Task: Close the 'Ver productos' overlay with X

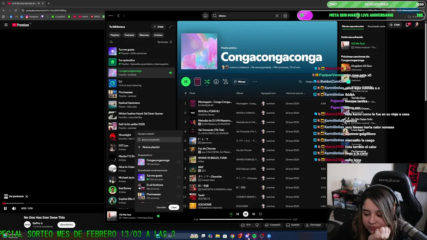Action: point(27,196)
